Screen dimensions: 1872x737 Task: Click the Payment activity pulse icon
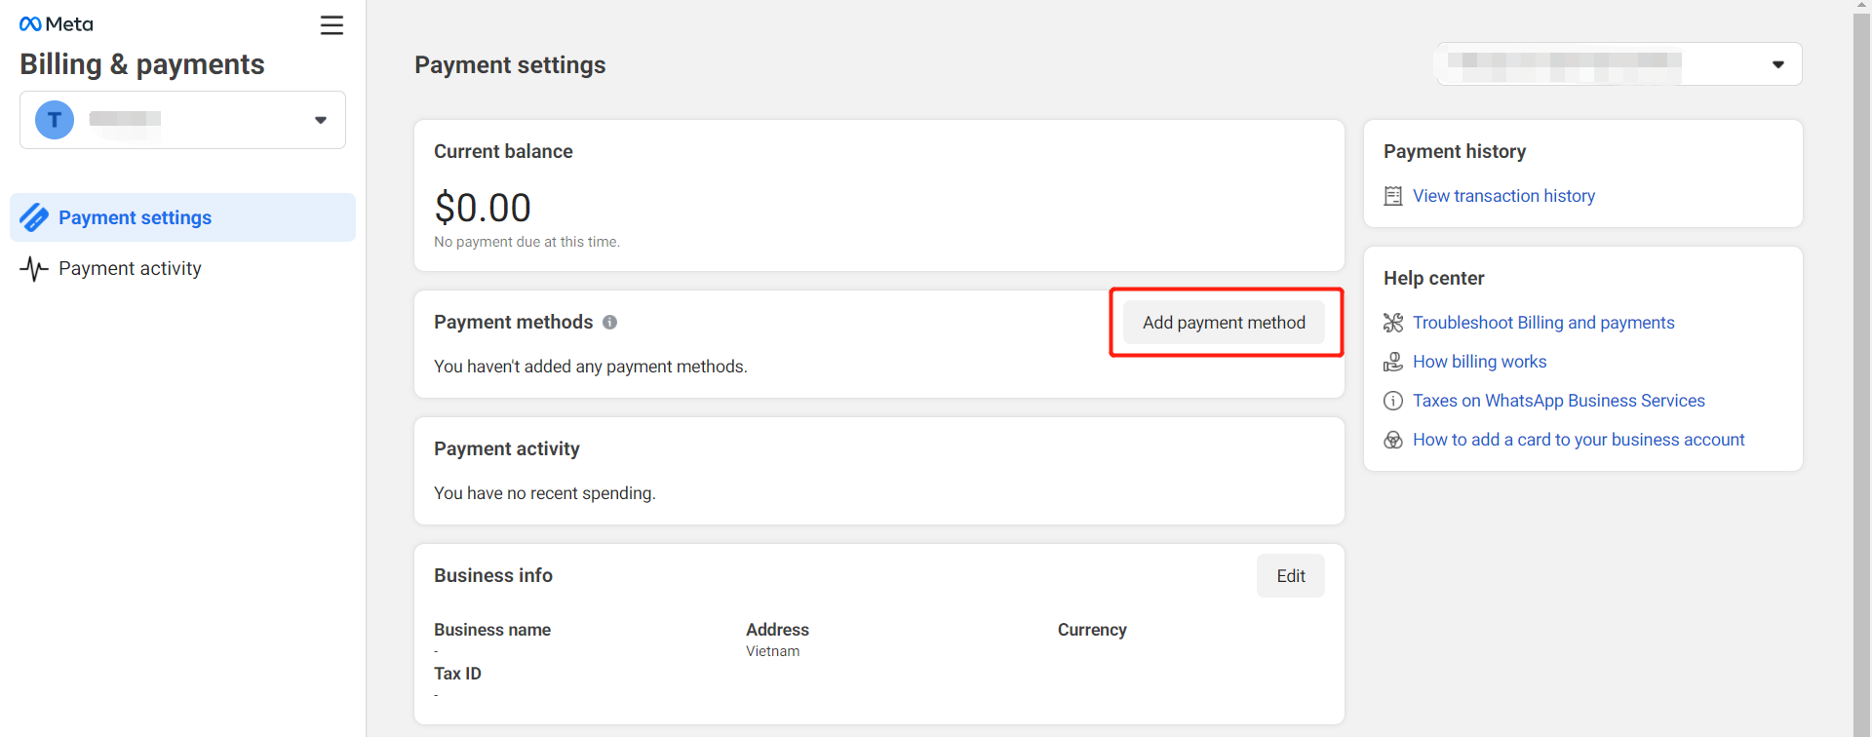coord(34,268)
